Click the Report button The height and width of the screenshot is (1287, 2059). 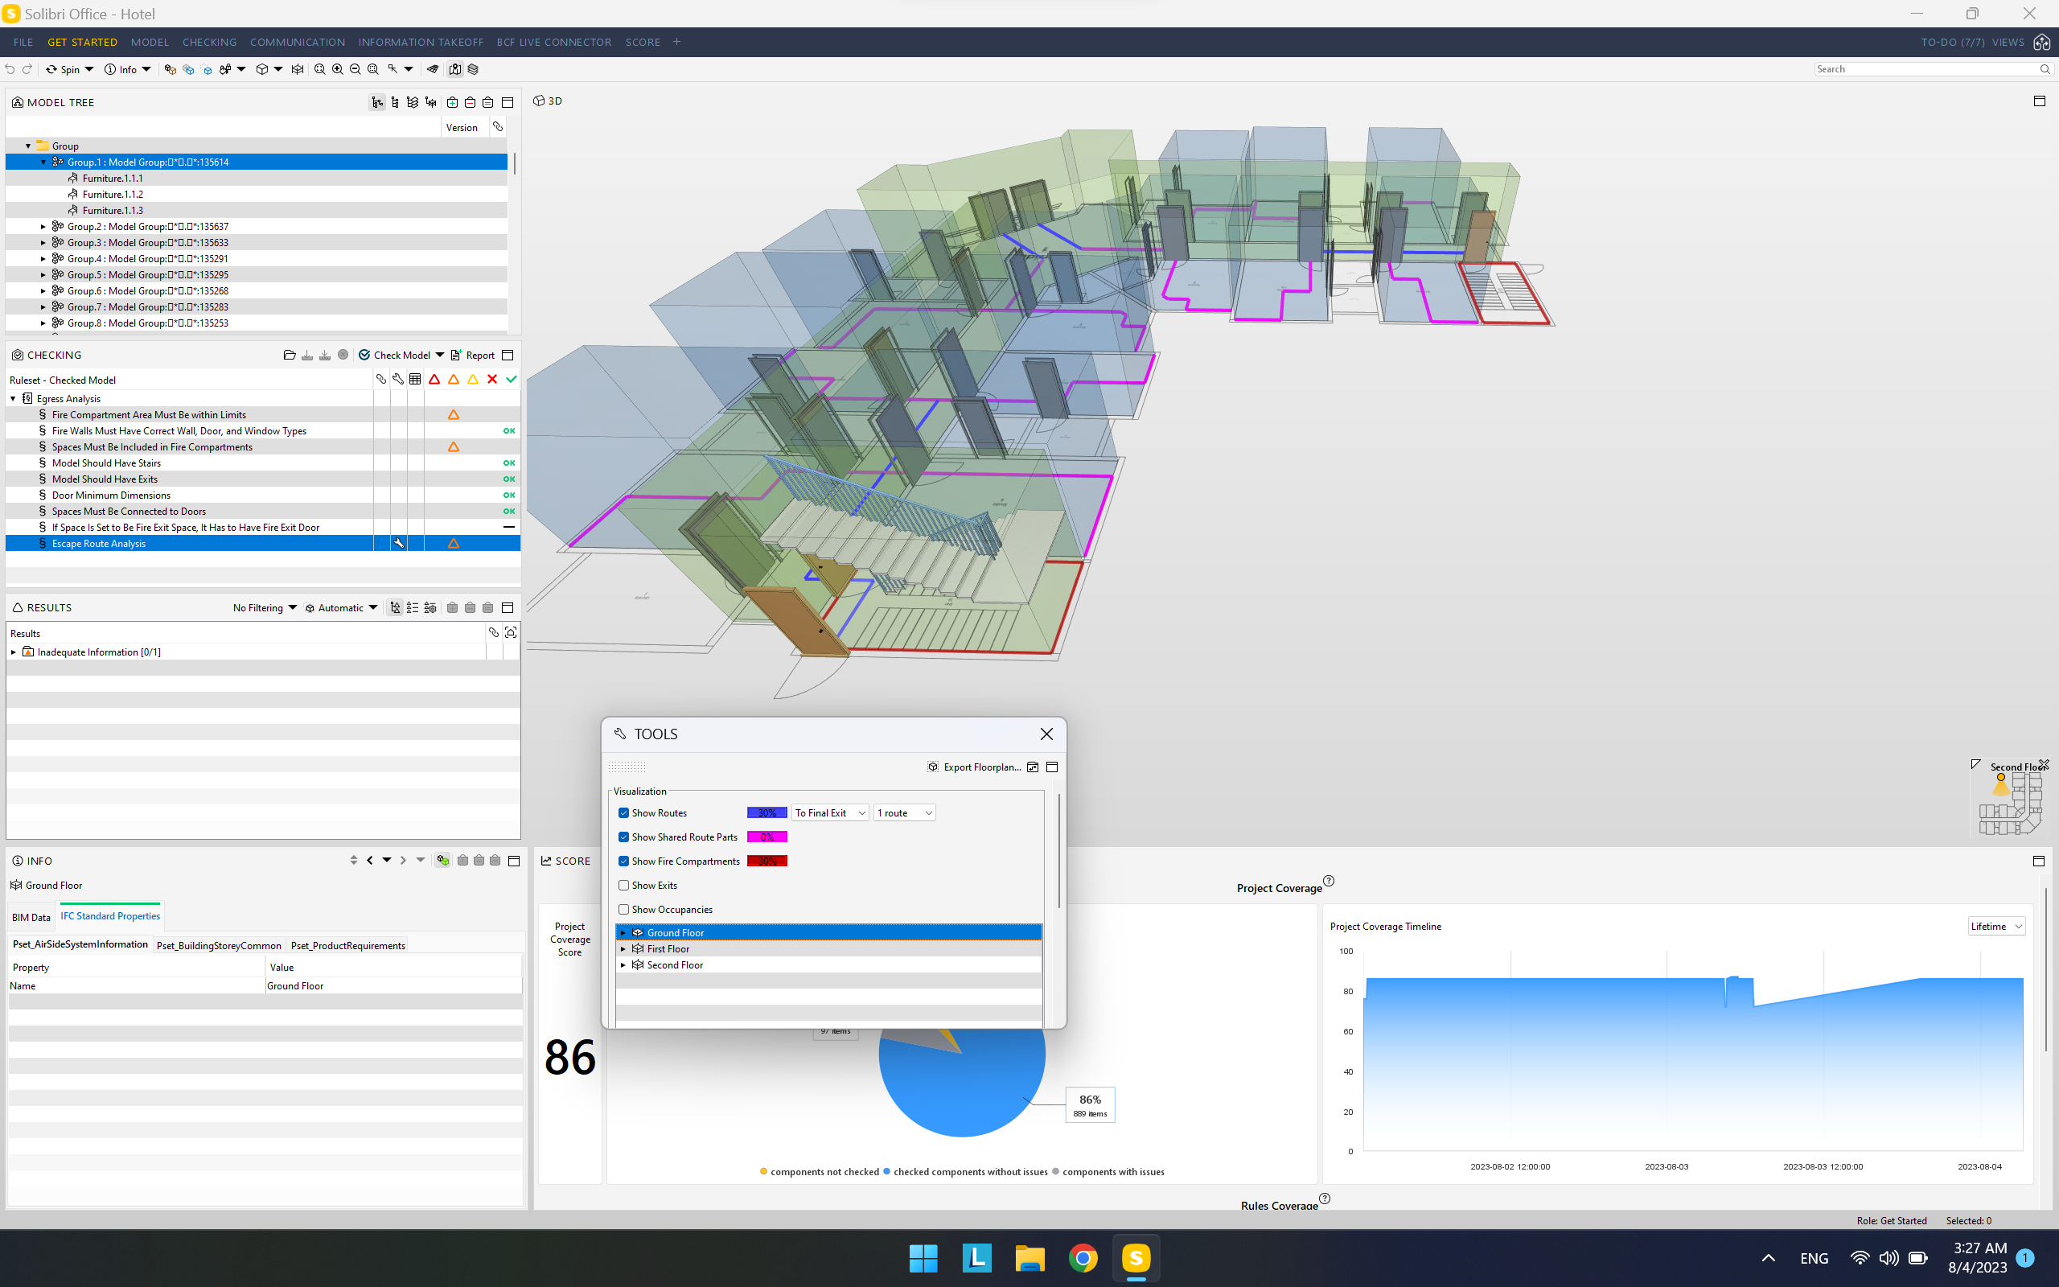tap(473, 355)
